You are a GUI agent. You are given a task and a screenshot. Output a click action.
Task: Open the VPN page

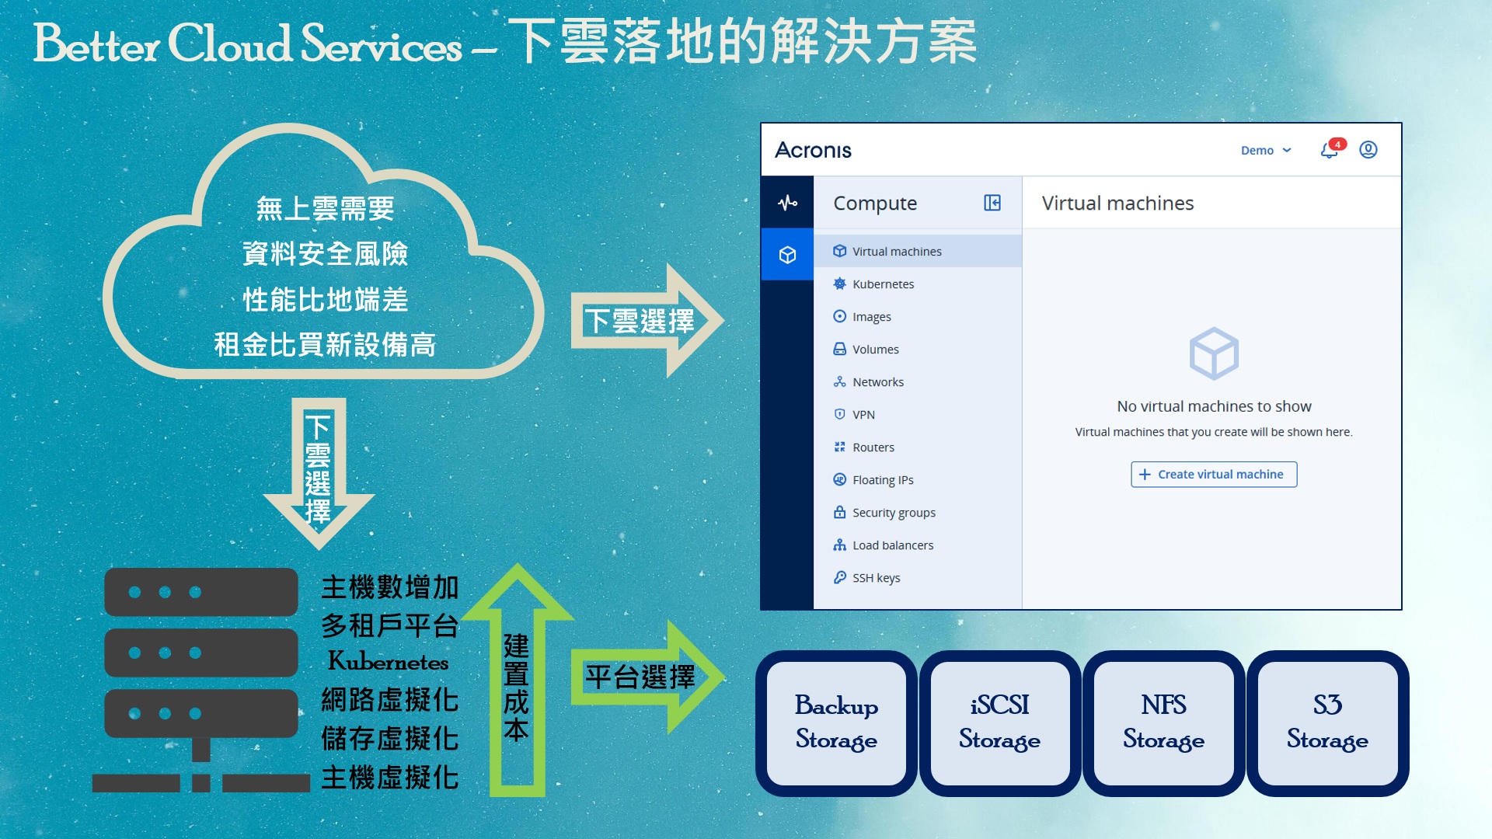coord(918,414)
